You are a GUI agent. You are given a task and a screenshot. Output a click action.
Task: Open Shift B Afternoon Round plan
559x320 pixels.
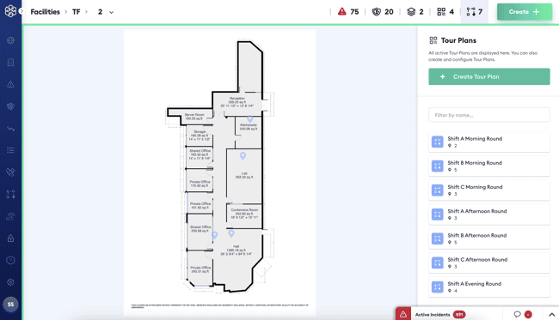489,238
